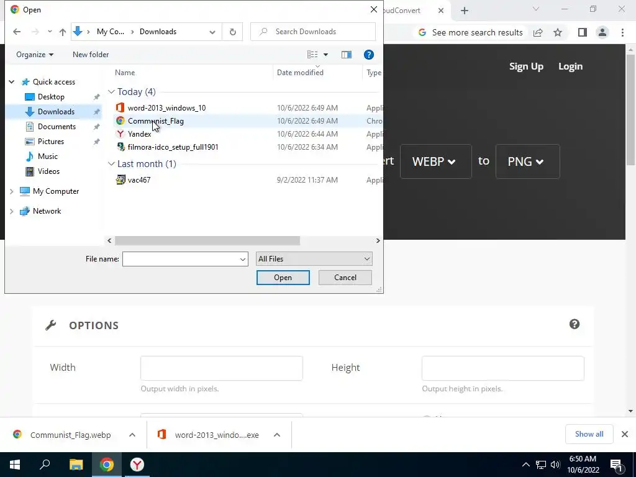The height and width of the screenshot is (477, 636).
Task: Open Videos folder in sidebar
Action: 48,171
